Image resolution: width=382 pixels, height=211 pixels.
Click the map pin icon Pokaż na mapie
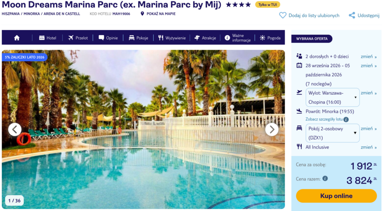(142, 14)
